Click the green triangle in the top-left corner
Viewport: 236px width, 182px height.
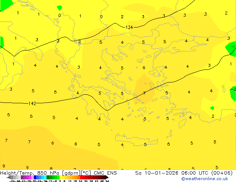[6, 5]
